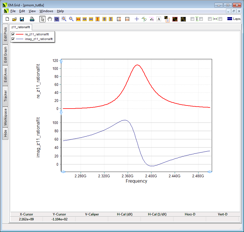Screen dimensions: 244x232
Task: Save the graph with the floppy disk icon
Action: point(22,19)
